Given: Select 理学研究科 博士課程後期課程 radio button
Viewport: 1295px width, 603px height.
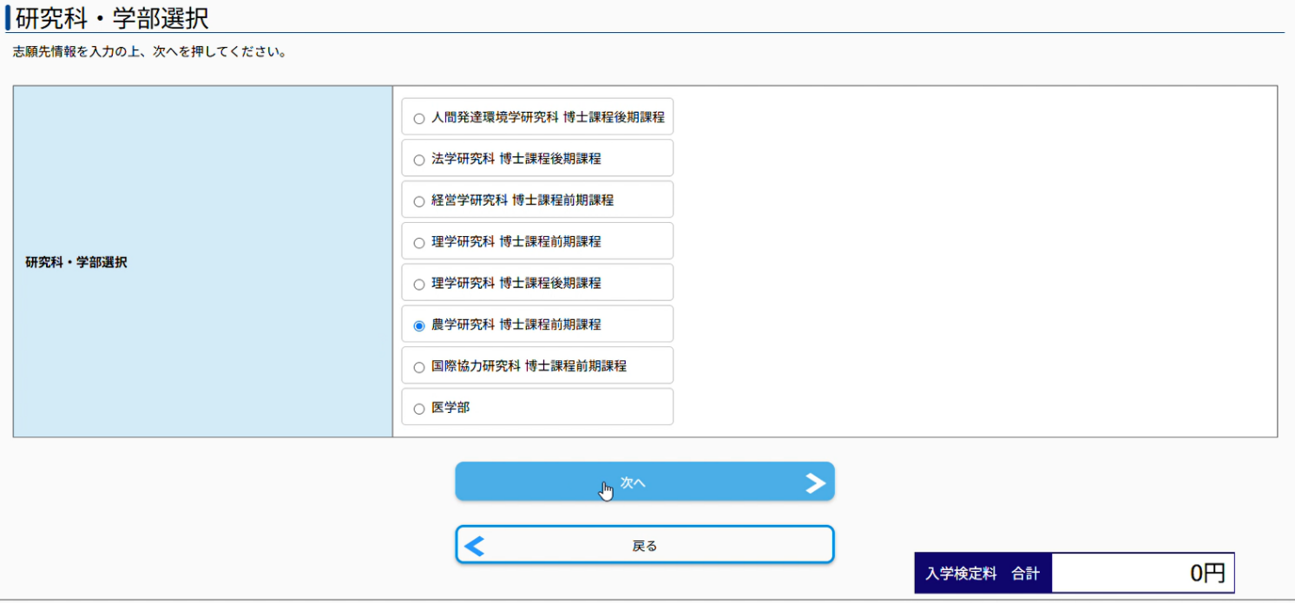Looking at the screenshot, I should click(x=419, y=285).
